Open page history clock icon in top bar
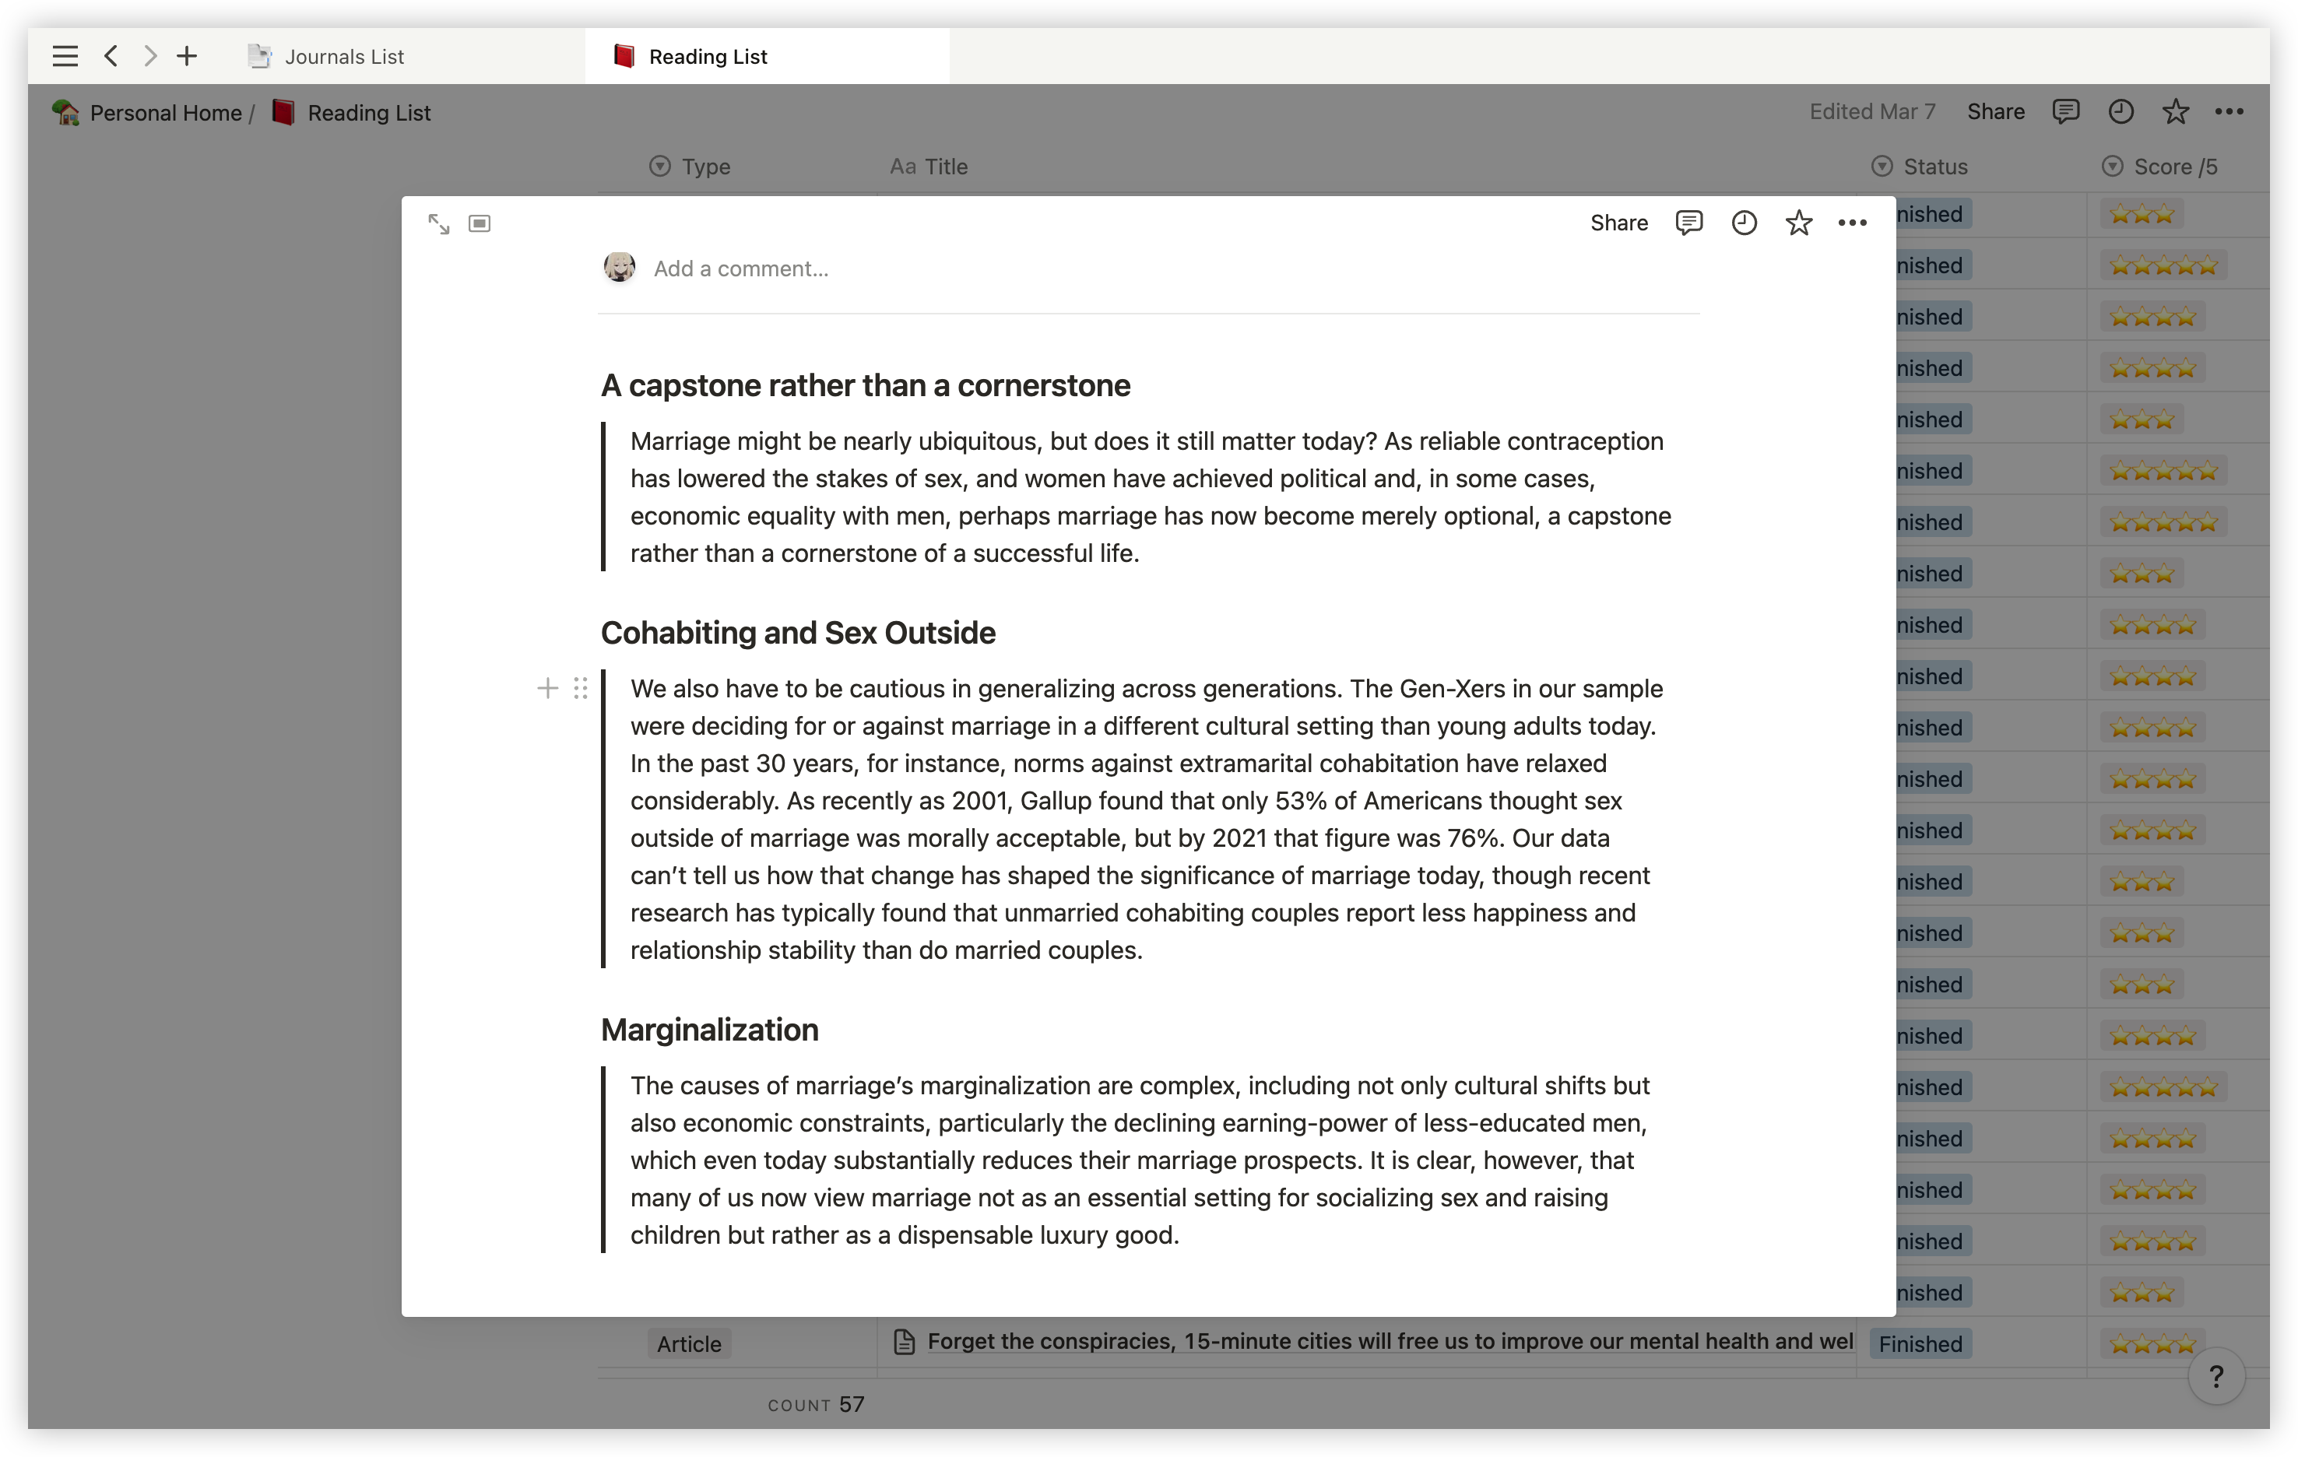The width and height of the screenshot is (2298, 1457). 2121,111
